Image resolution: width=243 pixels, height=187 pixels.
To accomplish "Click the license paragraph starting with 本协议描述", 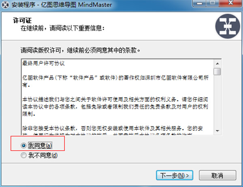I will (x=115, y=107).
